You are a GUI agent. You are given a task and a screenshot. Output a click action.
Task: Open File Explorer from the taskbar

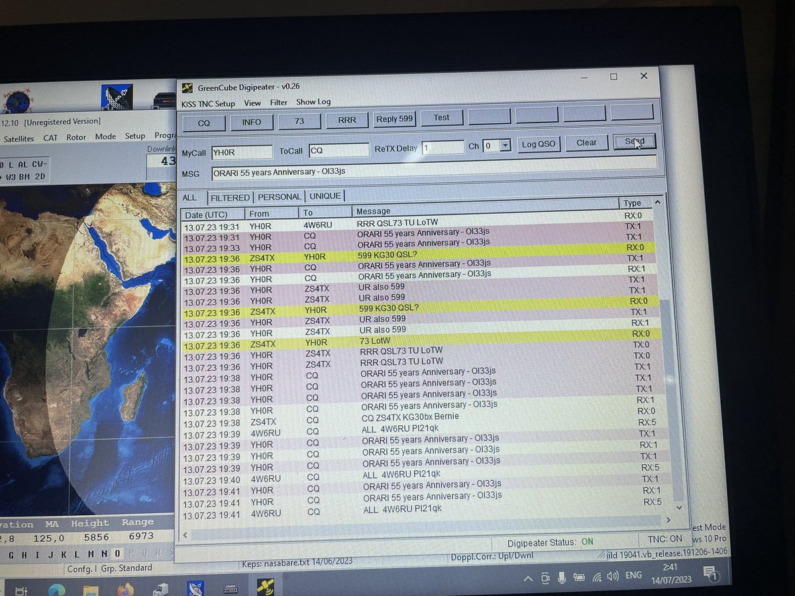91,590
